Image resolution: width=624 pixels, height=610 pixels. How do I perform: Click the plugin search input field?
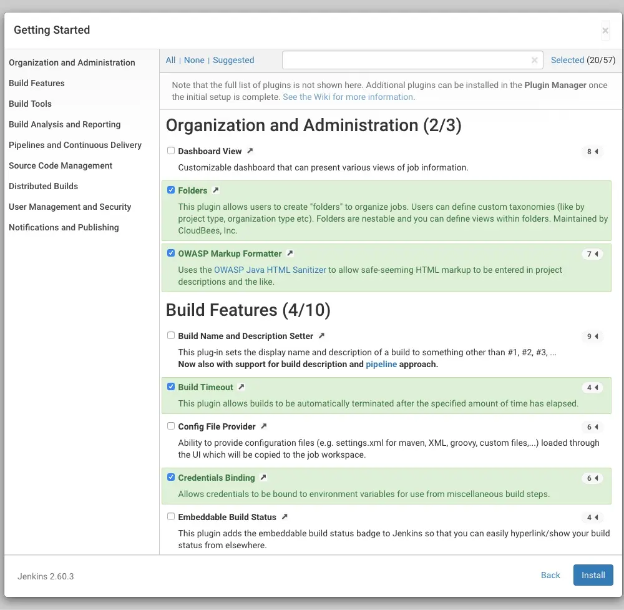pos(406,60)
